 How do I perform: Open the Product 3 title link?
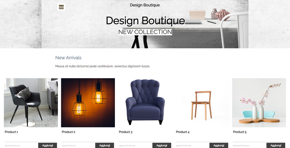[x=125, y=132]
